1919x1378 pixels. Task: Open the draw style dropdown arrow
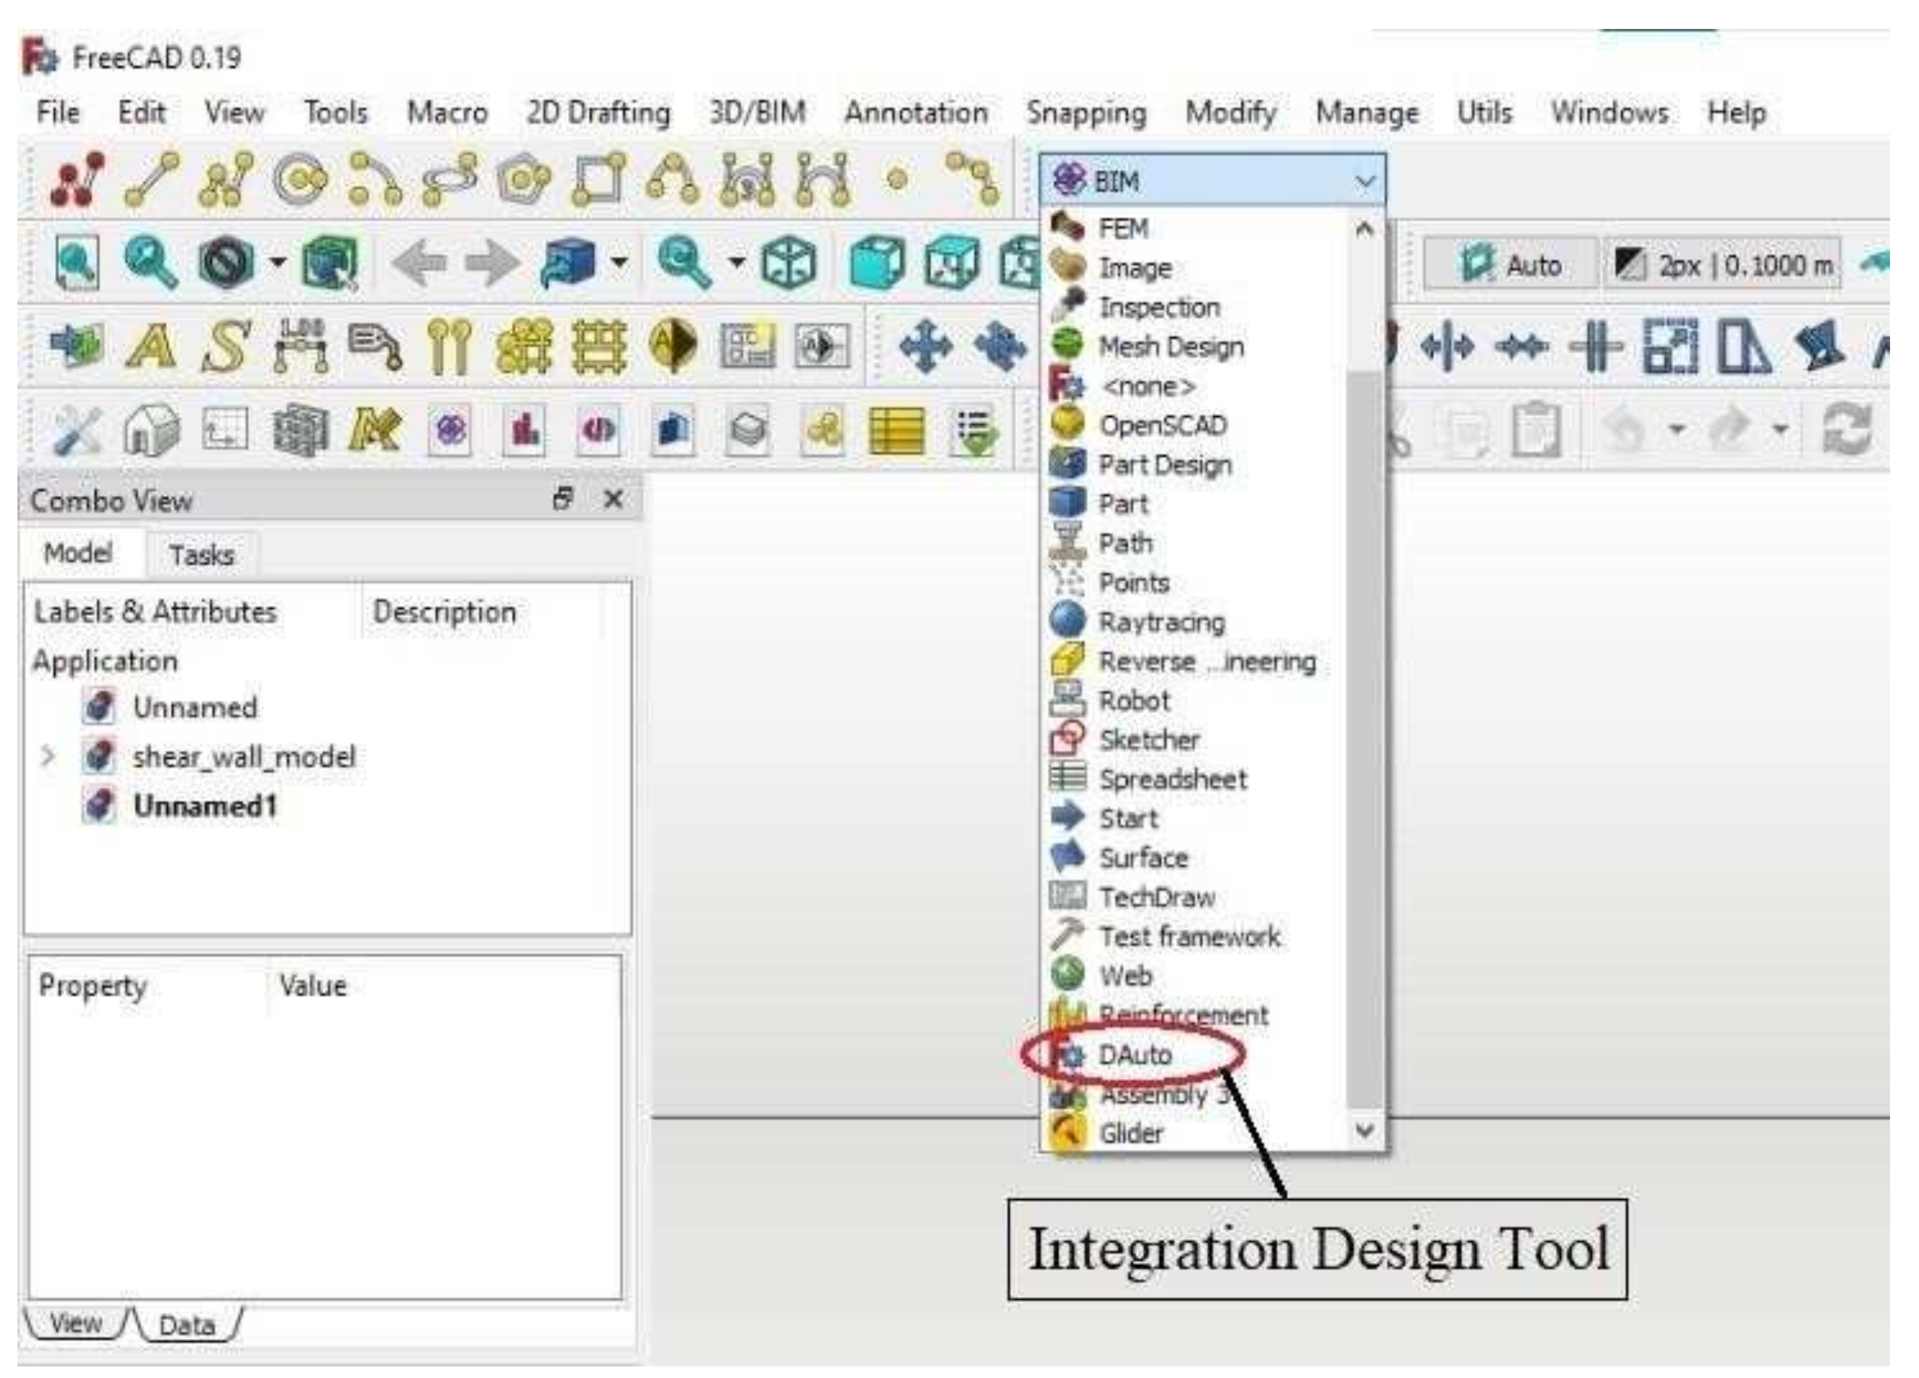point(278,263)
